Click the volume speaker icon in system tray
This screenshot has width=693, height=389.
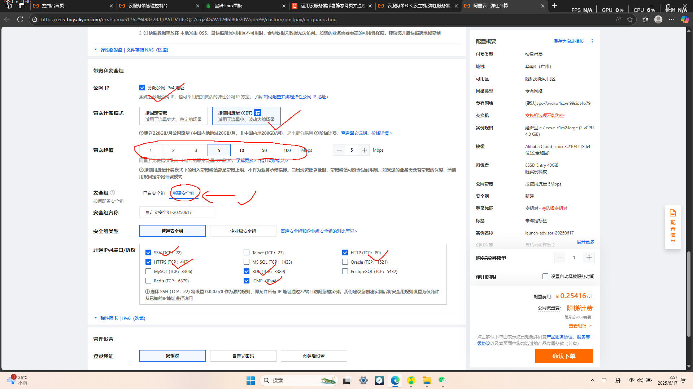640,380
